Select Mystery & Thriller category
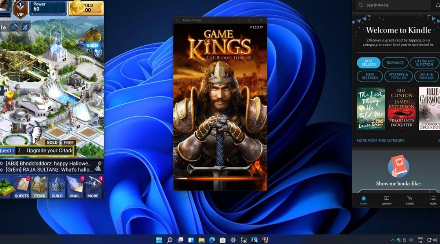The image size is (440, 244). (399, 76)
